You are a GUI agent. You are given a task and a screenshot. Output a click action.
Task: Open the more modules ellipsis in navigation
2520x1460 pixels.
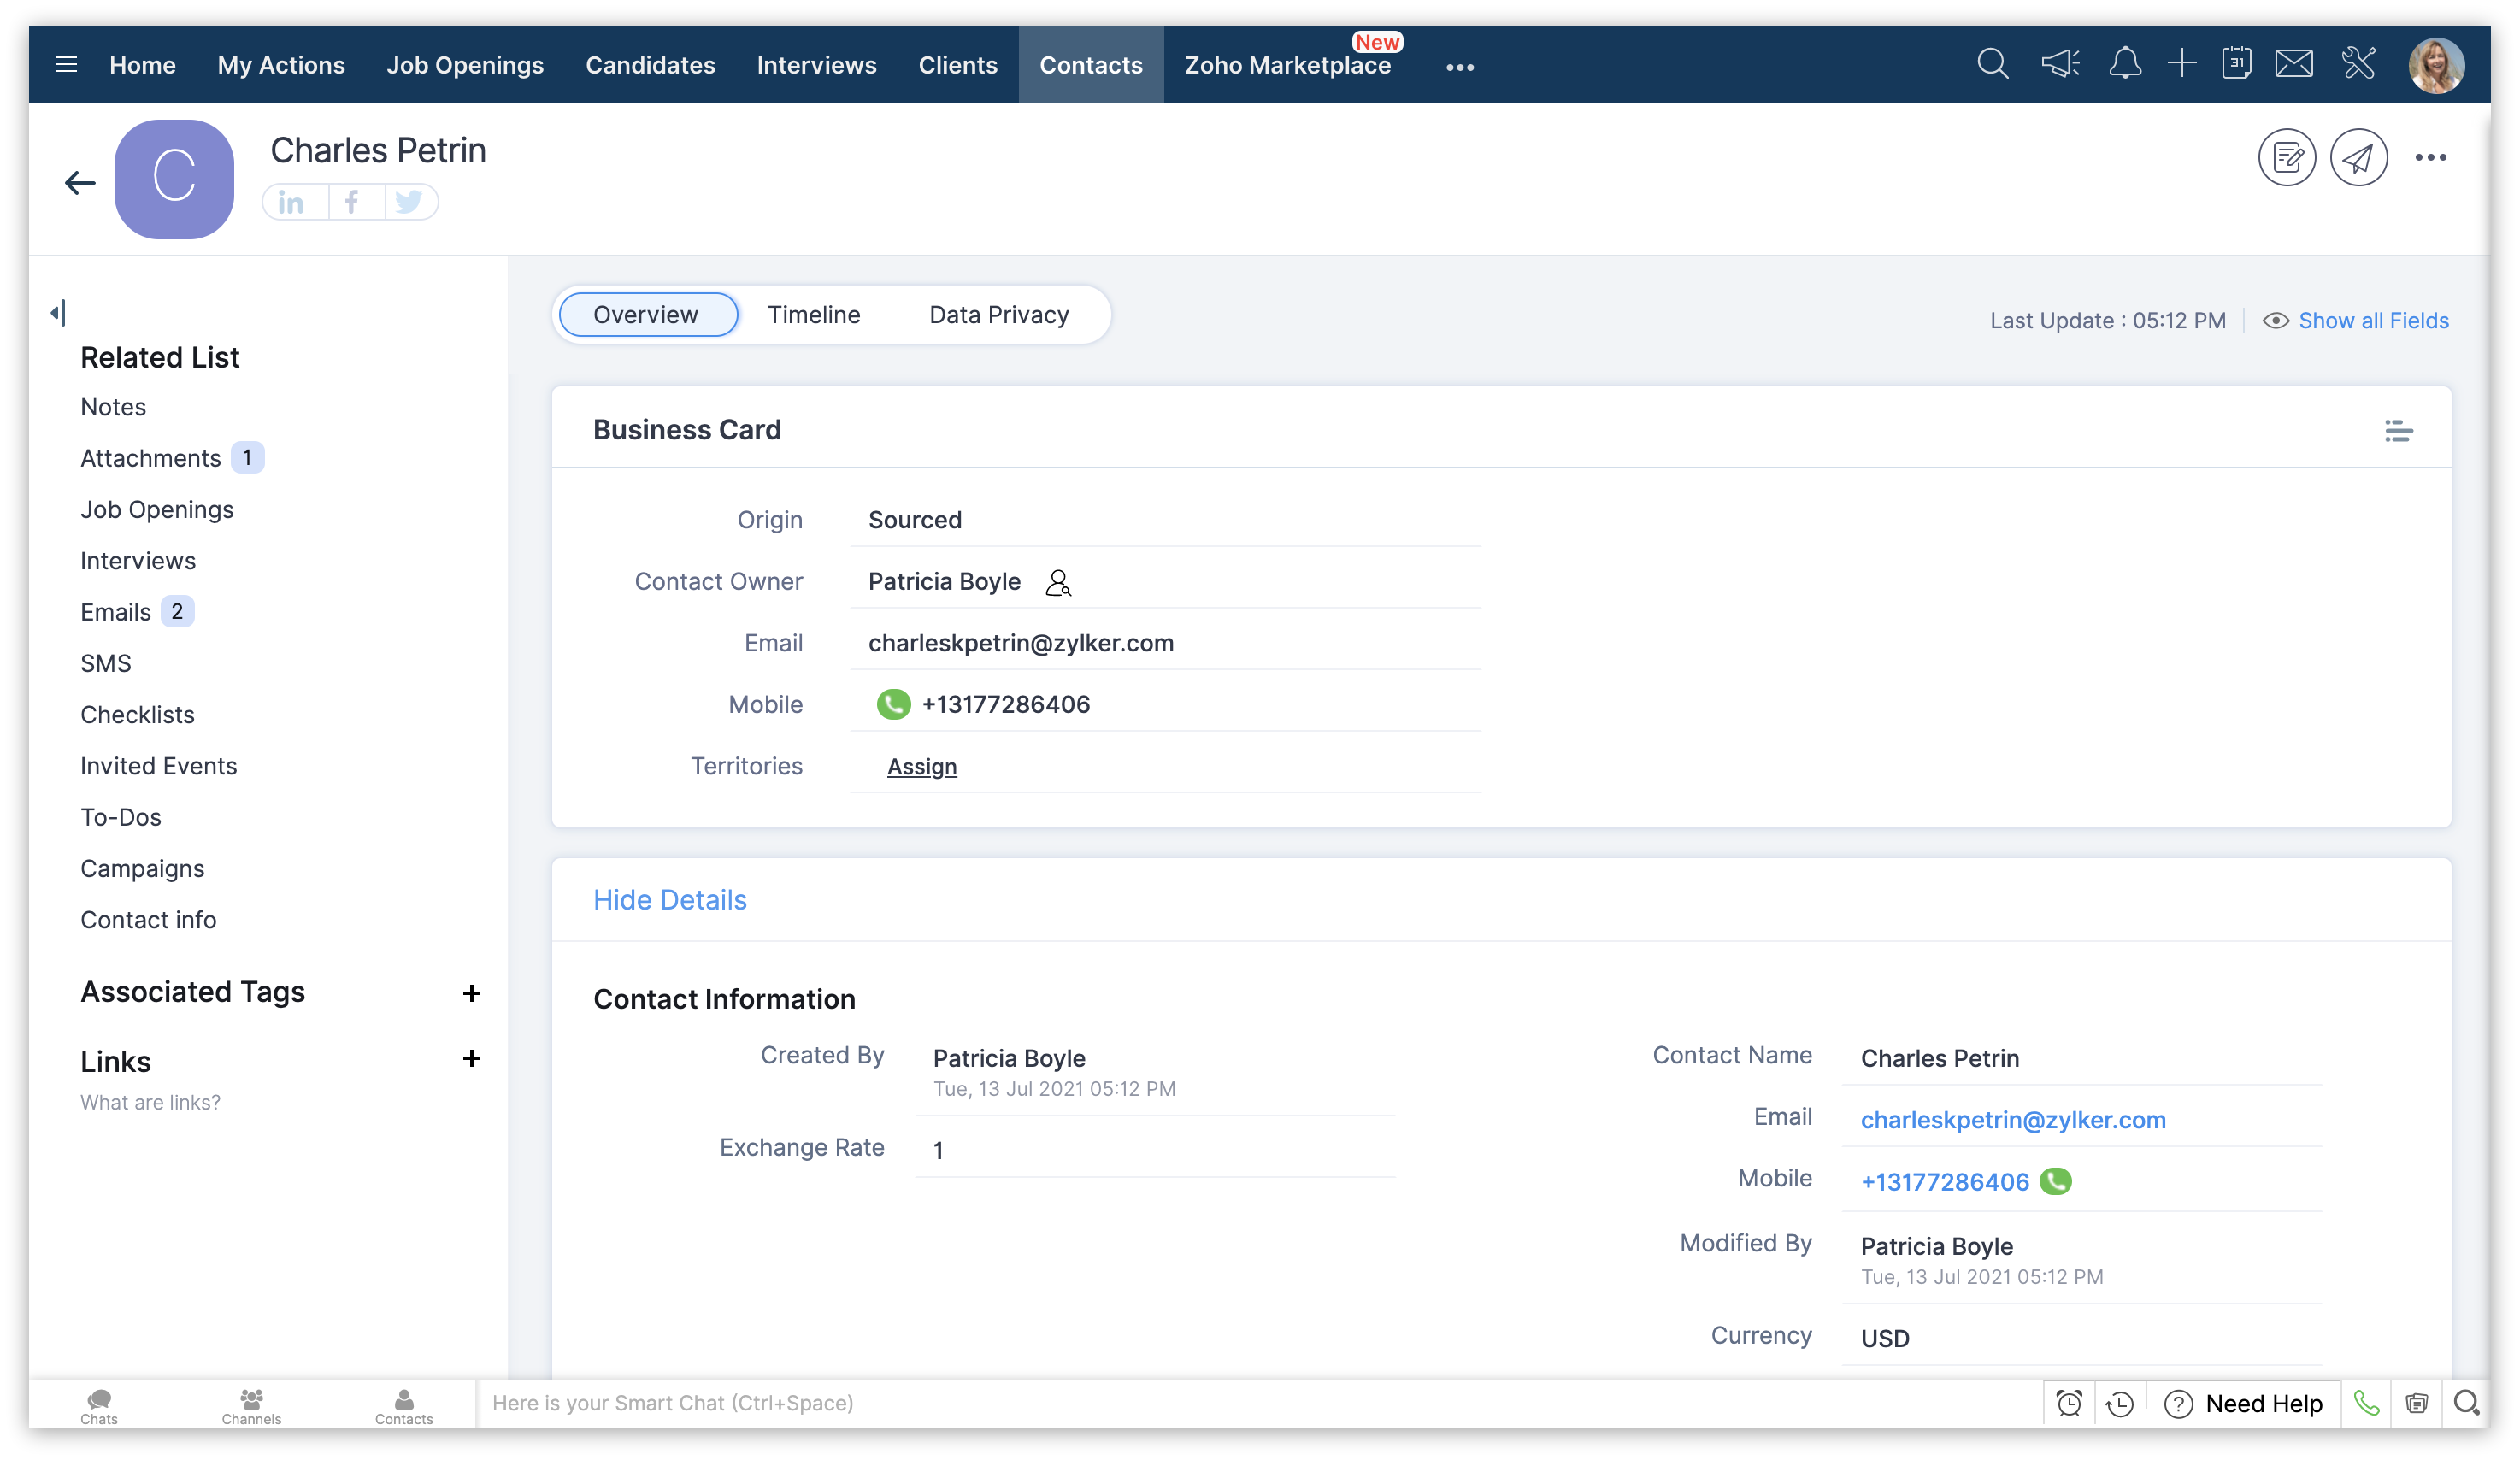[x=1459, y=67]
